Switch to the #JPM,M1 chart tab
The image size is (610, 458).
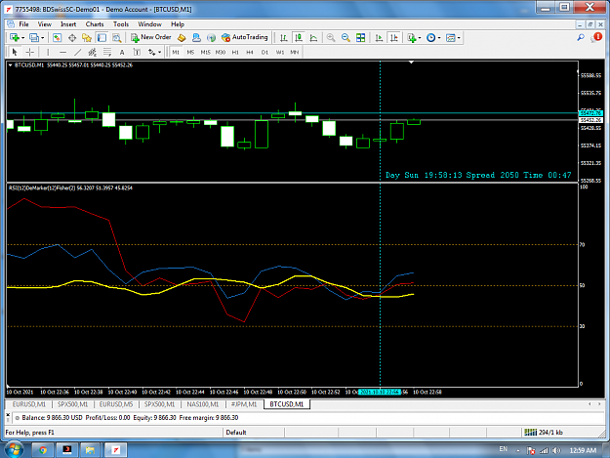tap(244, 404)
